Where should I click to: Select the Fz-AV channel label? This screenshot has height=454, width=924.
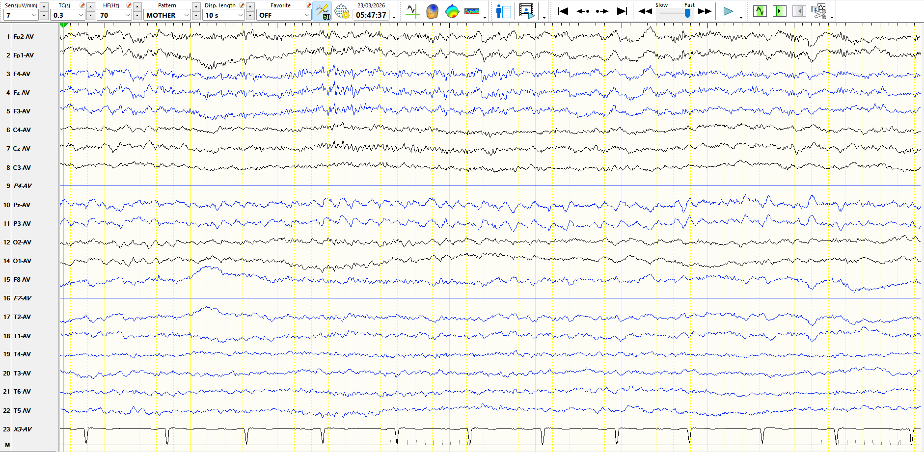tap(22, 93)
